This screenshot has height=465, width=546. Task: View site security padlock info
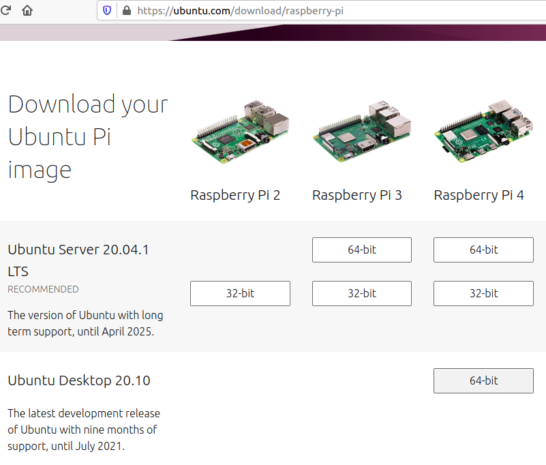(127, 10)
